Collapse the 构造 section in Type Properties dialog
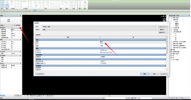The image size is (191, 100). [x=165, y=40]
